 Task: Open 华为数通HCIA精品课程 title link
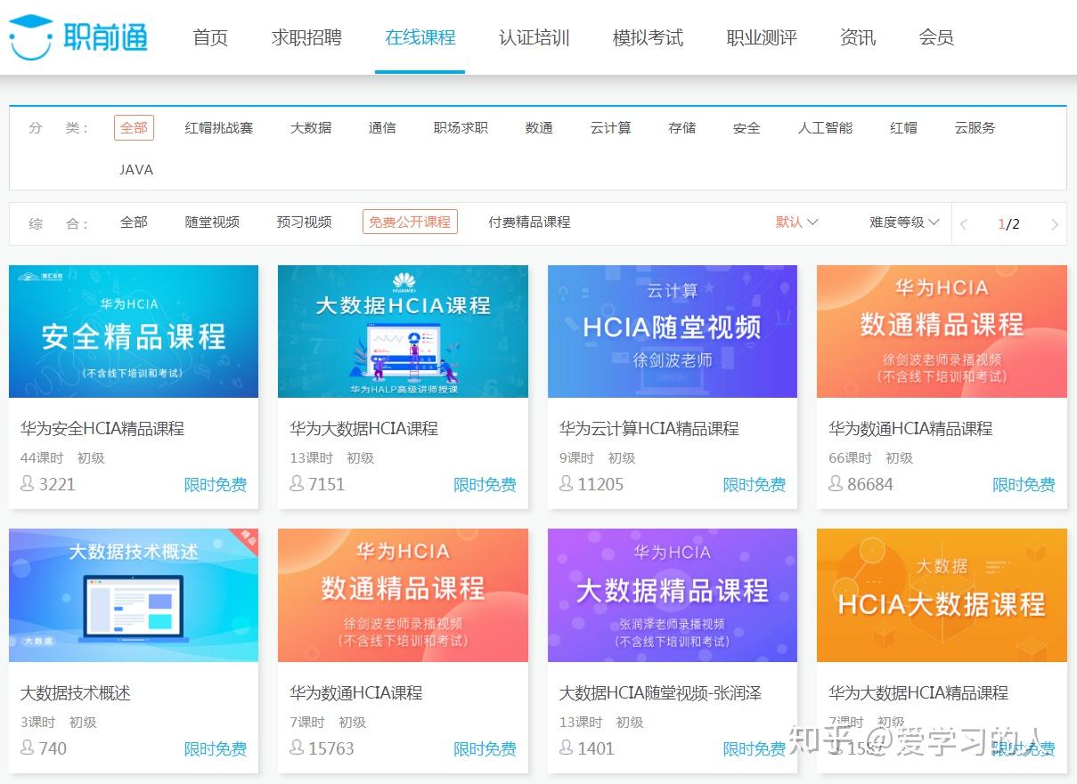point(910,428)
